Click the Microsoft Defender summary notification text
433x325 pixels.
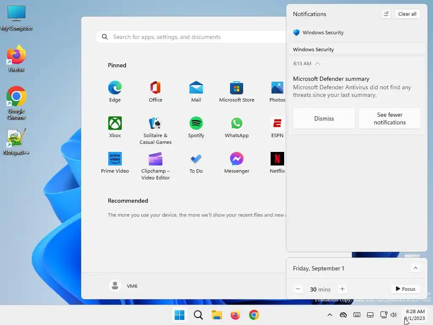pos(352,87)
